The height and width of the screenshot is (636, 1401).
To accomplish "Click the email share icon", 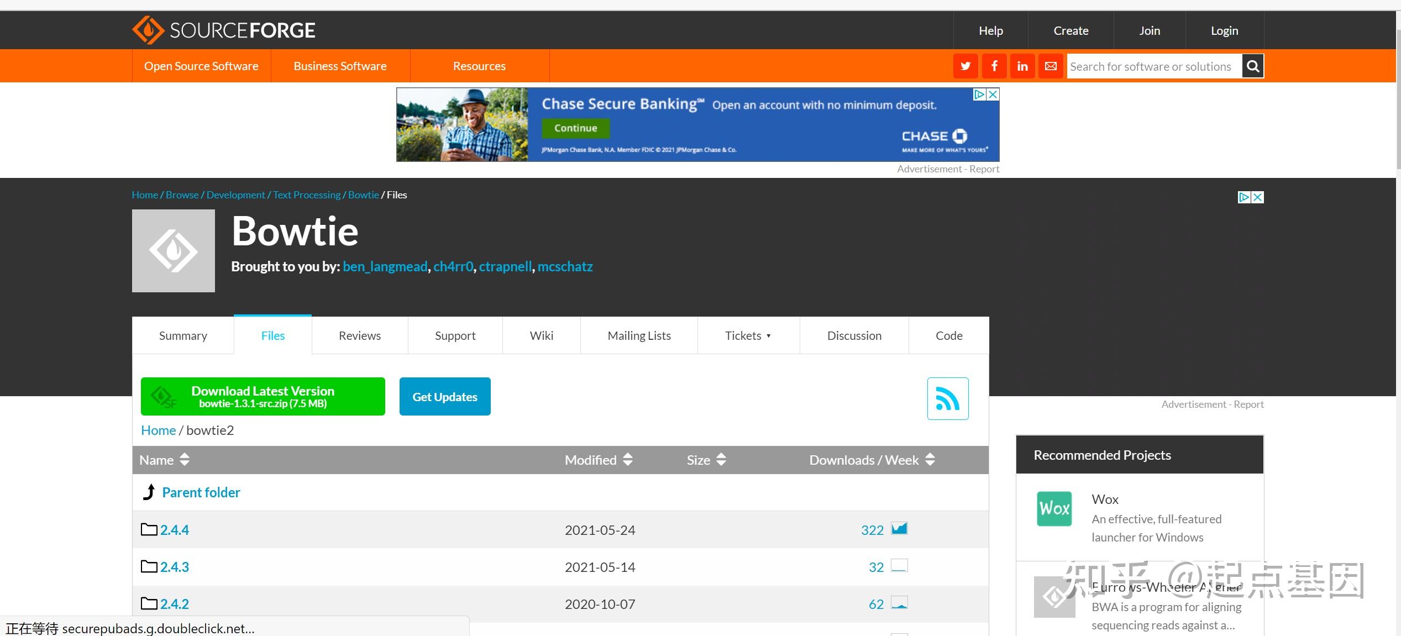I will 1051,66.
